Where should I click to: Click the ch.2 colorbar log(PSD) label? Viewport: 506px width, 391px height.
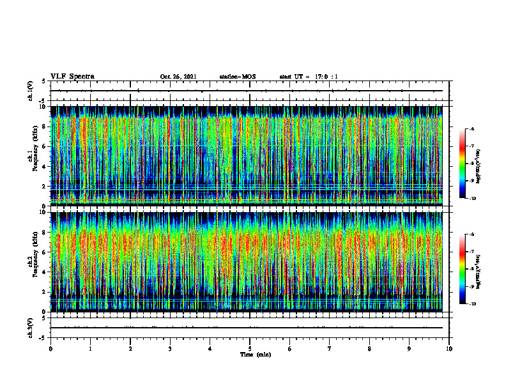click(479, 272)
